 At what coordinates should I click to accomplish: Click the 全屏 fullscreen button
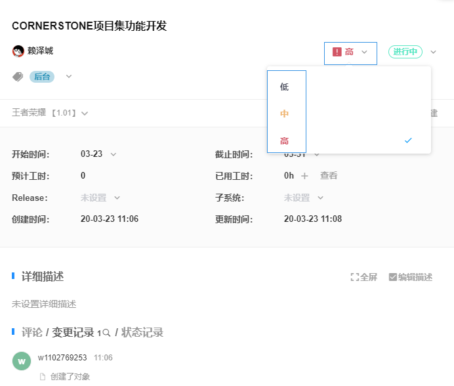point(363,277)
